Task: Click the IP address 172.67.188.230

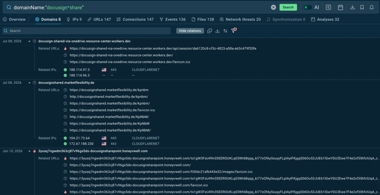Action: [x=81, y=143]
